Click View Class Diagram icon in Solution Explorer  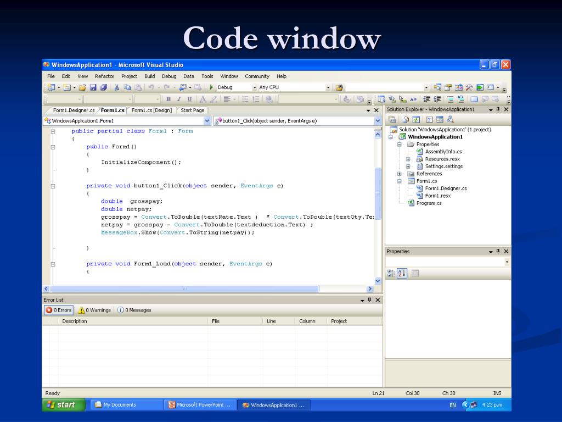pyautogui.click(x=450, y=119)
